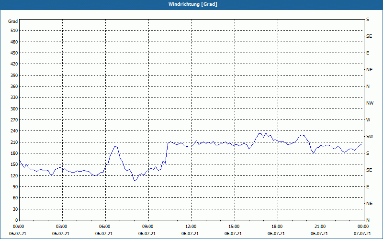This screenshot has width=383, height=239.
Task: Pick the '270' y-axis value
Action: (x=14, y=120)
